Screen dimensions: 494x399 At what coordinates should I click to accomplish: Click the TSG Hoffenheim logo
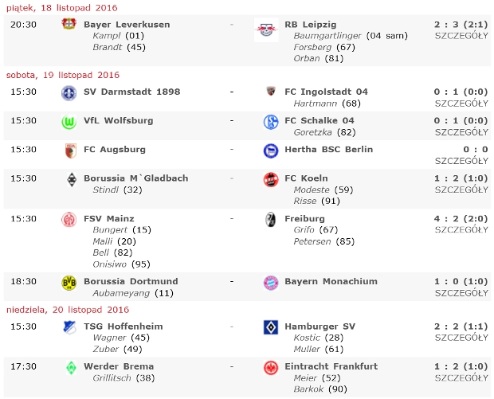click(x=69, y=327)
